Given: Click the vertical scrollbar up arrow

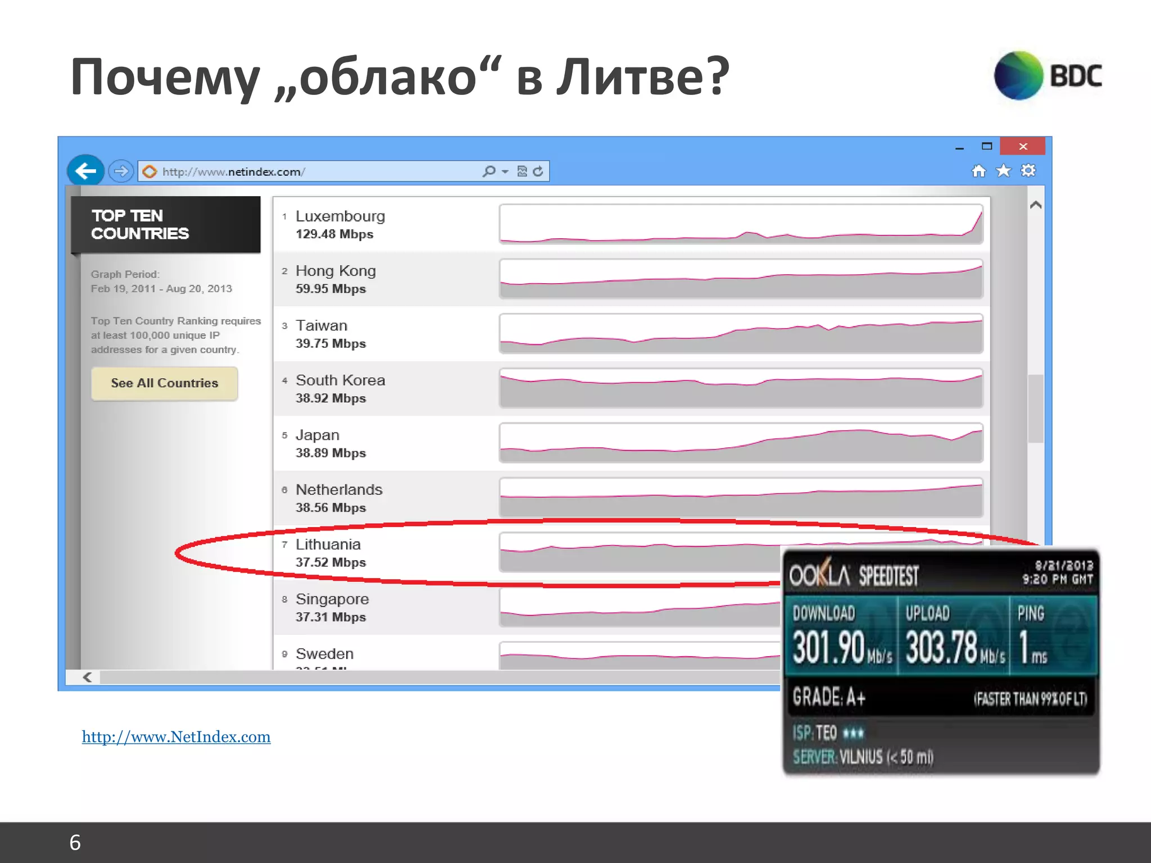Looking at the screenshot, I should coord(1036,205).
